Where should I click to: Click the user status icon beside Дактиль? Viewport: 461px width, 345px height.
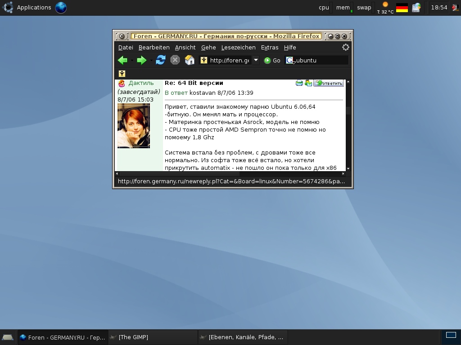point(122,84)
